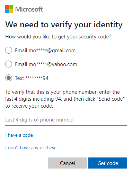Select the Text ********94 radio button
The image size is (132, 172).
pos(9,78)
